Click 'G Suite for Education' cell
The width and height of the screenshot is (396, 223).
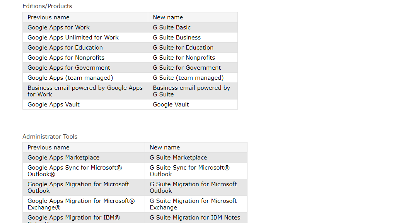point(193,48)
